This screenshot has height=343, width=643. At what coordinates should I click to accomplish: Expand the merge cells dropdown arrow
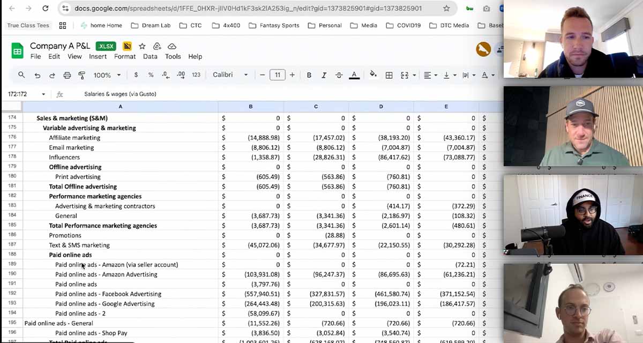click(414, 75)
